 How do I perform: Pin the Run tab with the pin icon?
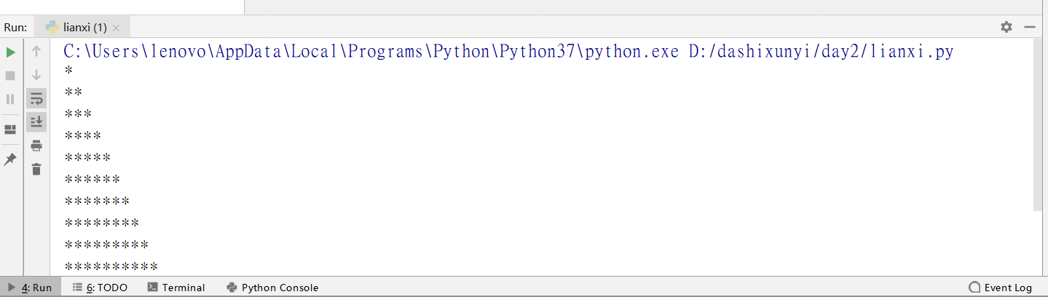(x=10, y=159)
